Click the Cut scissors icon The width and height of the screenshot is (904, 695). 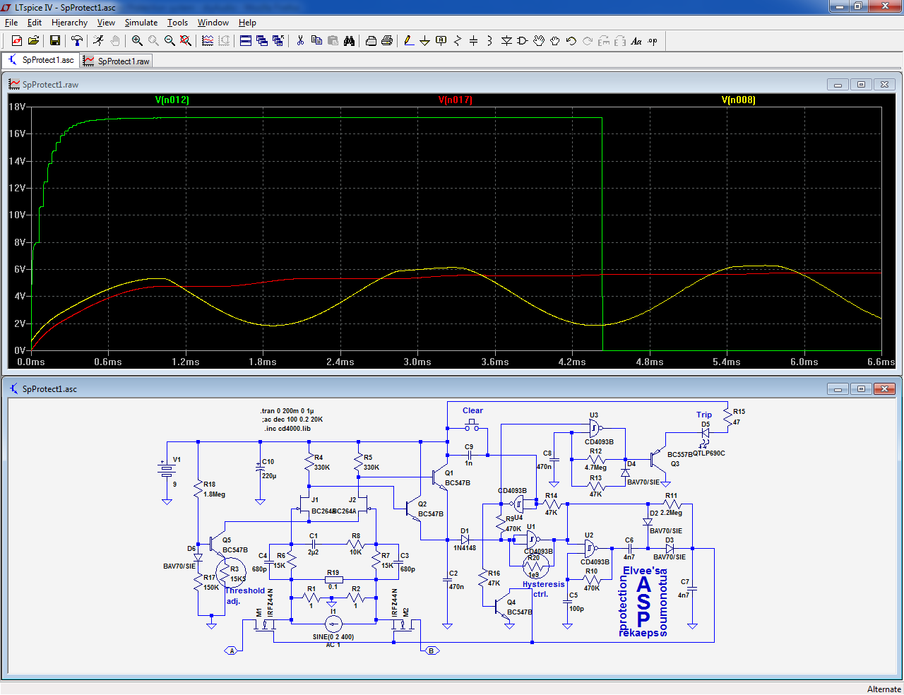tap(300, 41)
